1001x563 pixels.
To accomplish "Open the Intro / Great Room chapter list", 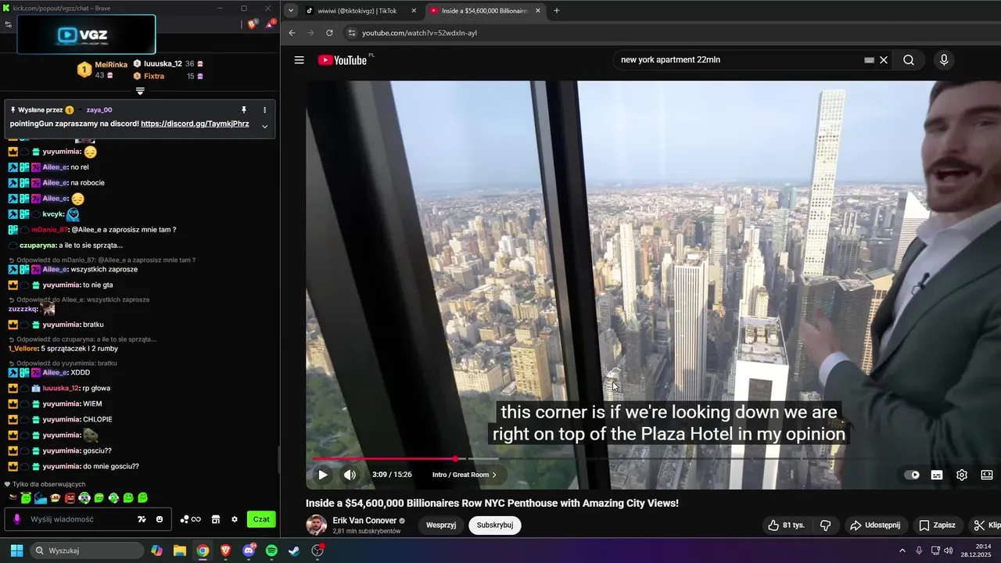I will 465,475.
